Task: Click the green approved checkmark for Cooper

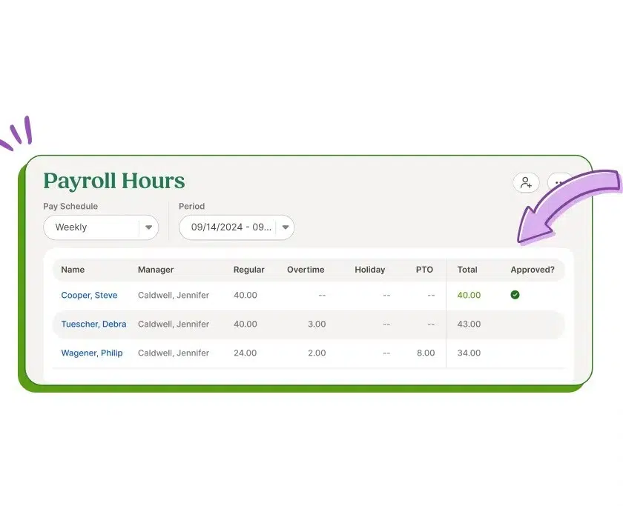Action: tap(515, 295)
